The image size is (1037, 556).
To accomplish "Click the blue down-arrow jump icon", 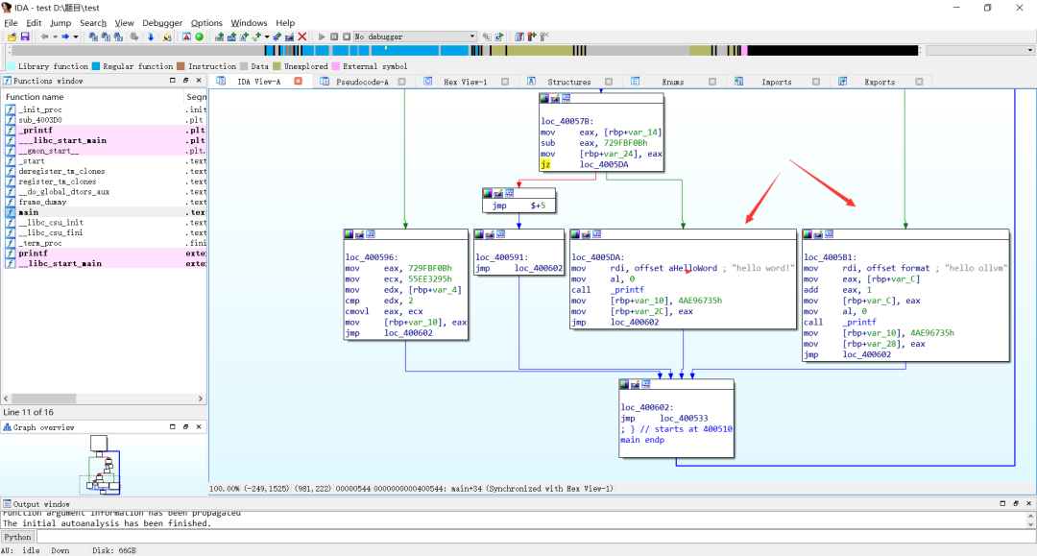I will [x=151, y=36].
